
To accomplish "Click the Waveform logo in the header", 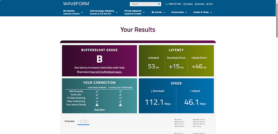I will click(76, 4).
